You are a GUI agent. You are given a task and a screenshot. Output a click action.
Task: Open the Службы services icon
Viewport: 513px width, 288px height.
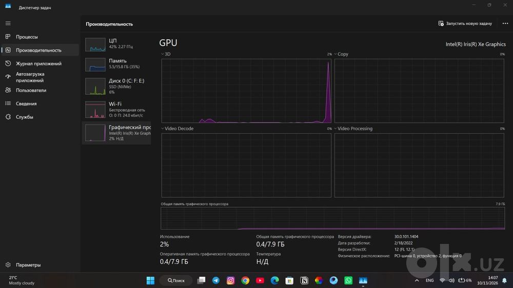(8, 117)
